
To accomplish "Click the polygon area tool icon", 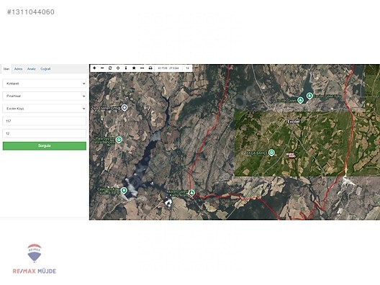I will [x=134, y=68].
